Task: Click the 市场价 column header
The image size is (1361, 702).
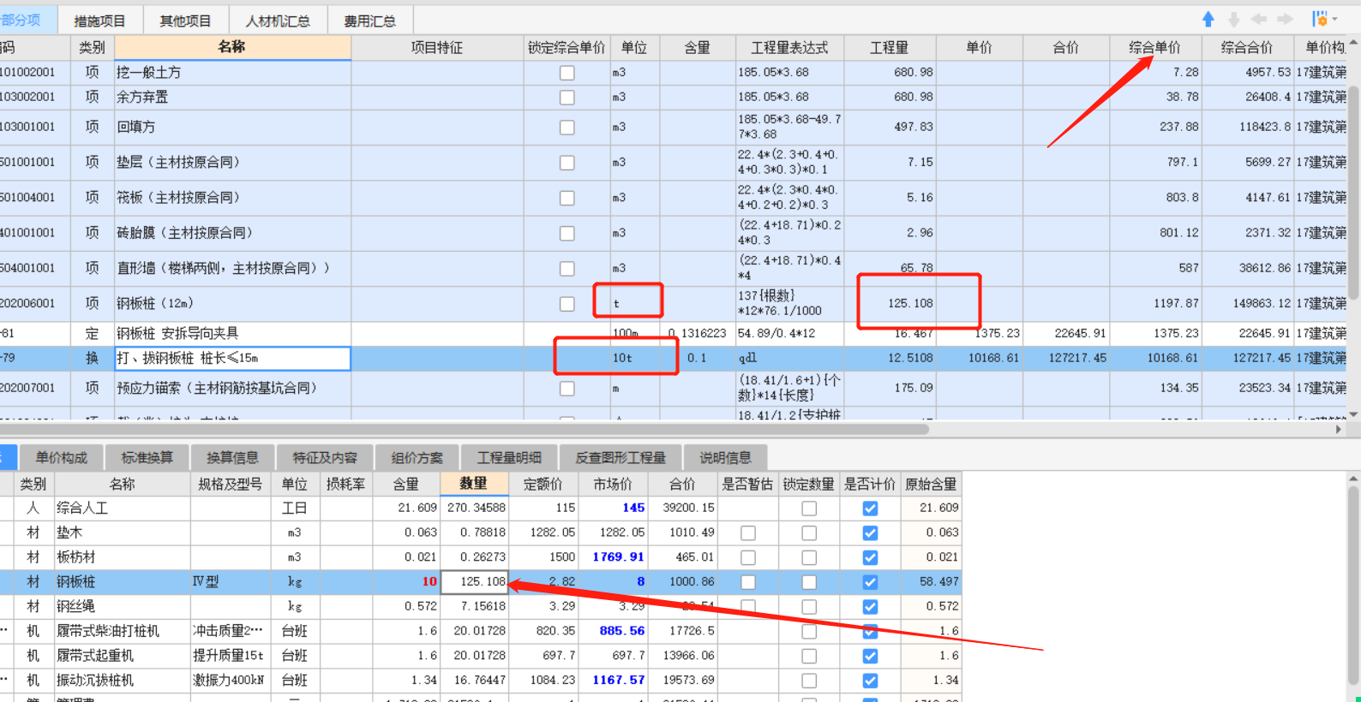Action: click(613, 484)
